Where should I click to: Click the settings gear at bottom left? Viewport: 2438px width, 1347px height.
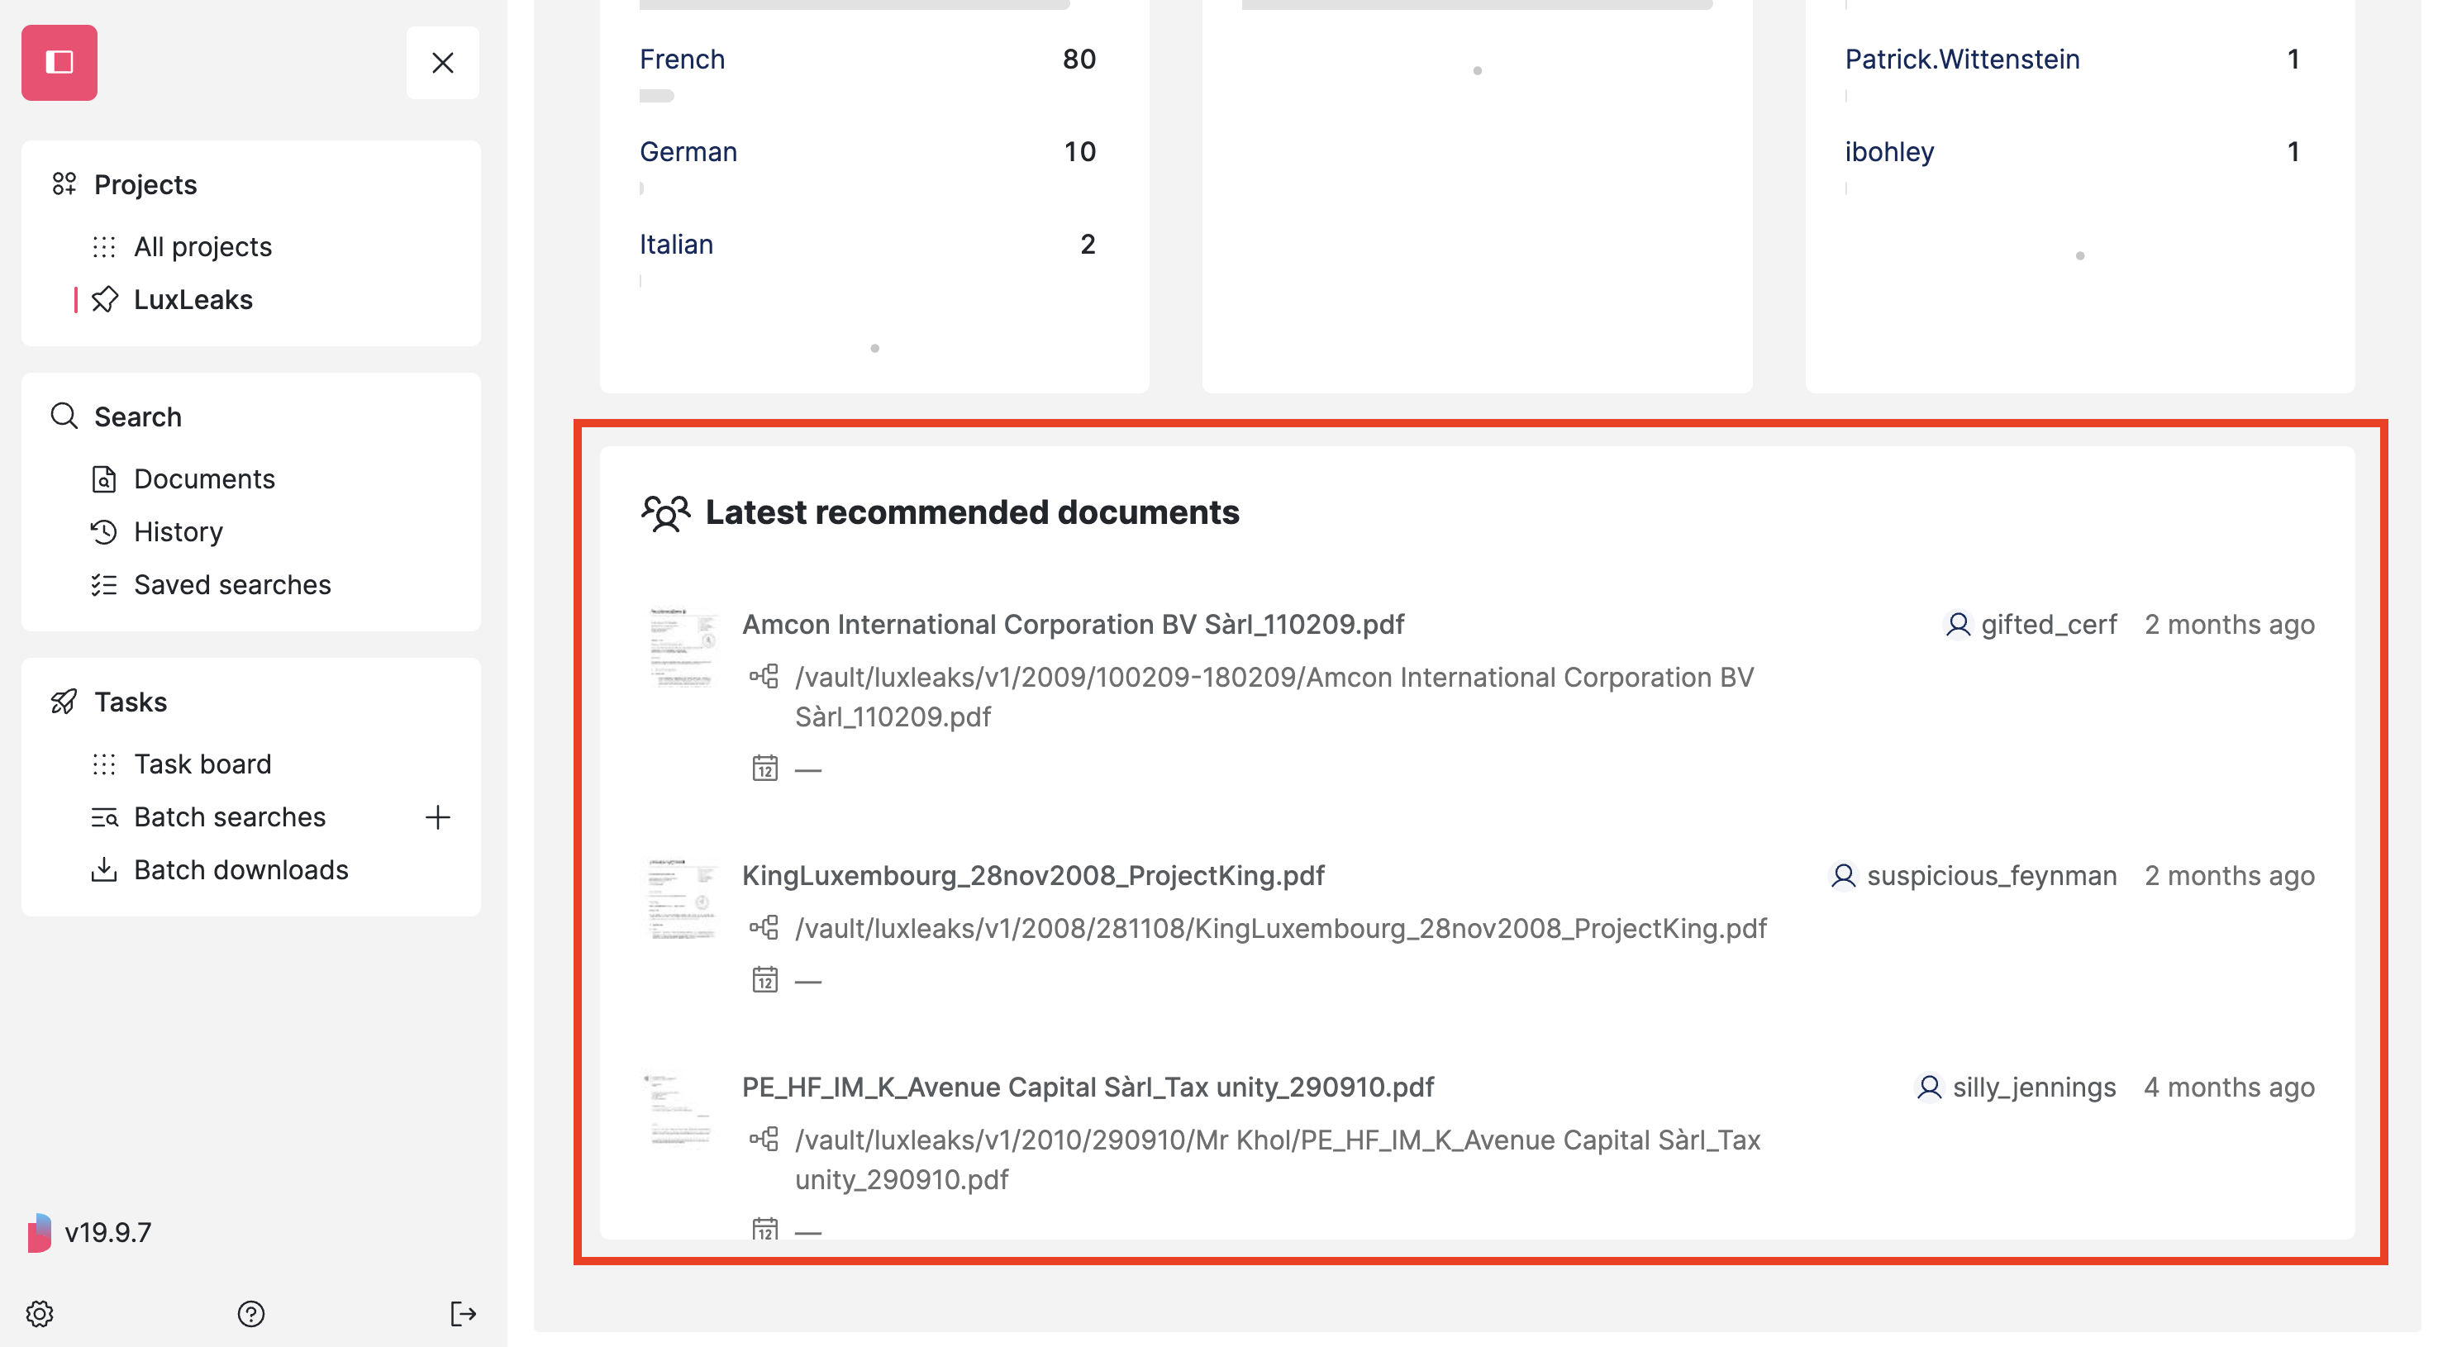point(41,1314)
